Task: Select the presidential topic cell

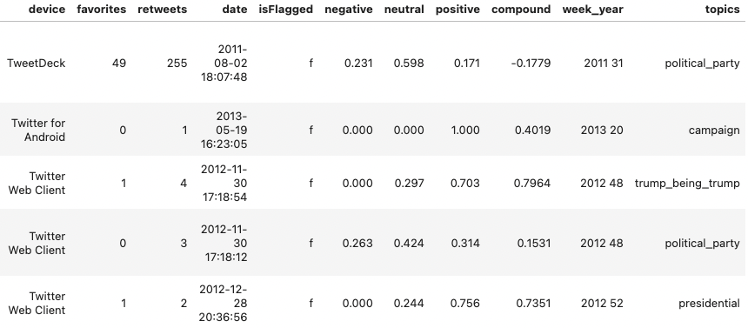Action: point(709,303)
